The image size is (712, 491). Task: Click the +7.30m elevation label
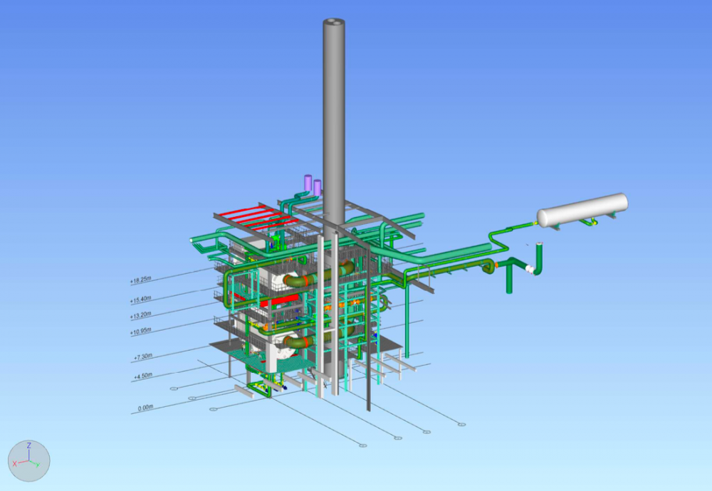point(144,357)
